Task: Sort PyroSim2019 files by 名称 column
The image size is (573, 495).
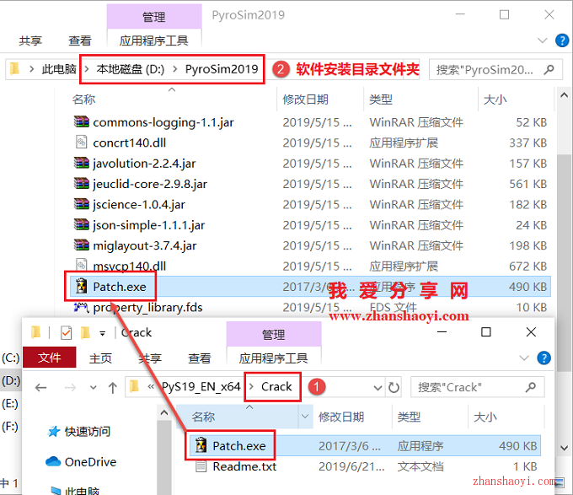Action: (x=83, y=99)
